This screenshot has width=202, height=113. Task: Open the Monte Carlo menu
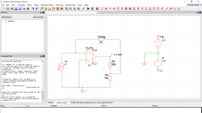point(71,5)
